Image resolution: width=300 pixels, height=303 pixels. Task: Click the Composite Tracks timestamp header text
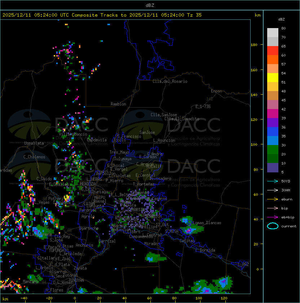(102, 15)
